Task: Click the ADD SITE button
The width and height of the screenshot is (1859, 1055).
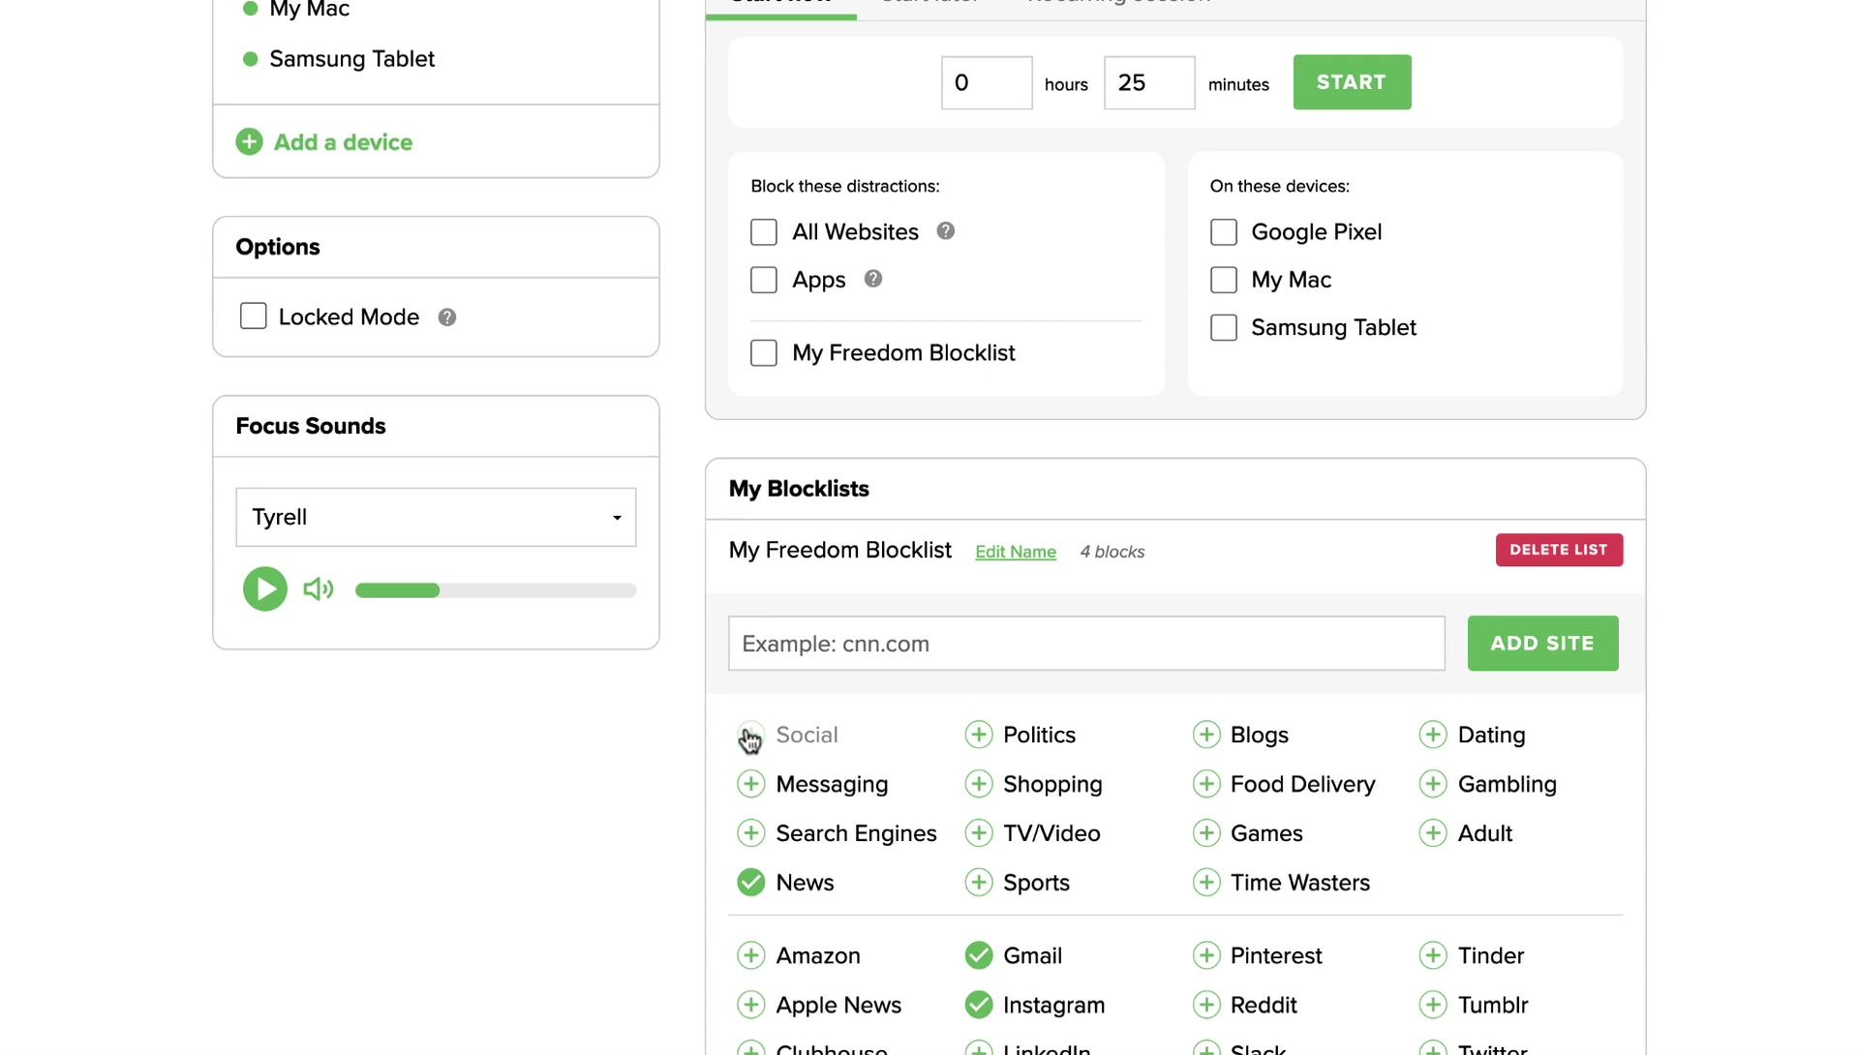Action: pos(1542,644)
